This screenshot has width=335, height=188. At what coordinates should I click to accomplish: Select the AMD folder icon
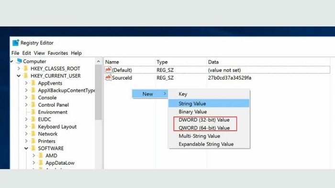41,156
